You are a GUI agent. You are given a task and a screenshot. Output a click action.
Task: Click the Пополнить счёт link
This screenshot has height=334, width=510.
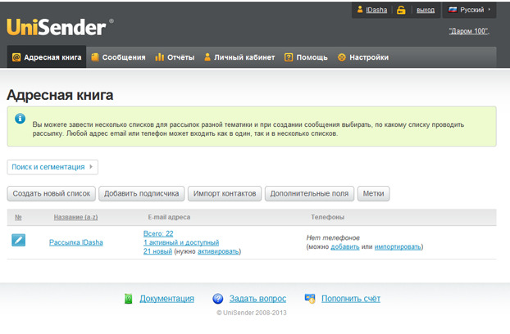click(x=351, y=299)
